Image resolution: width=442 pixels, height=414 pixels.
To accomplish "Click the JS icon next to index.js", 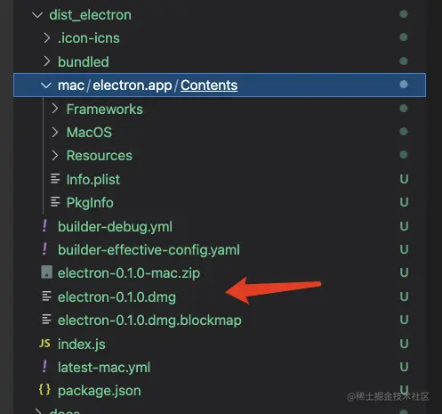I will [44, 344].
